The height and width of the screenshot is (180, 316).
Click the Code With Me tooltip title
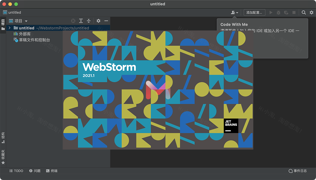pyautogui.click(x=234, y=24)
